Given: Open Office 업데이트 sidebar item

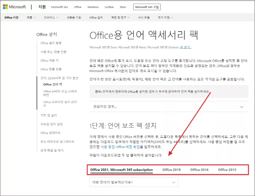Looking at the screenshot, I should [50, 133].
